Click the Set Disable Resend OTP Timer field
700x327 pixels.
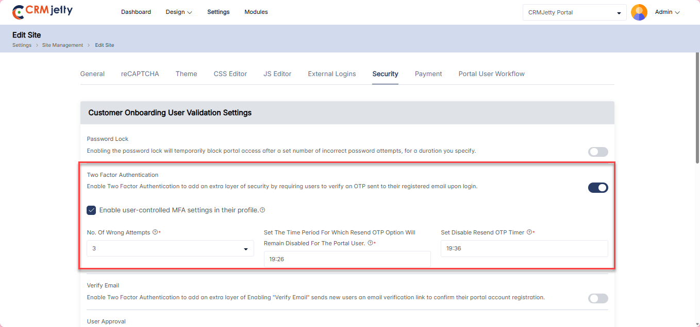tap(524, 248)
